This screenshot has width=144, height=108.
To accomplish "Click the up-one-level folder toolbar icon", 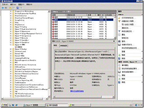I will coord(10,8).
